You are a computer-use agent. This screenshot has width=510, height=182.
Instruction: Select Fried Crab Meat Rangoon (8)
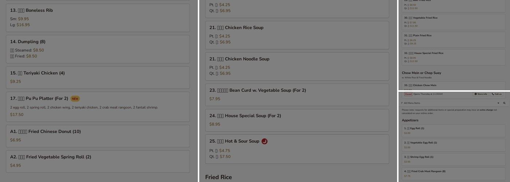tap(454, 173)
